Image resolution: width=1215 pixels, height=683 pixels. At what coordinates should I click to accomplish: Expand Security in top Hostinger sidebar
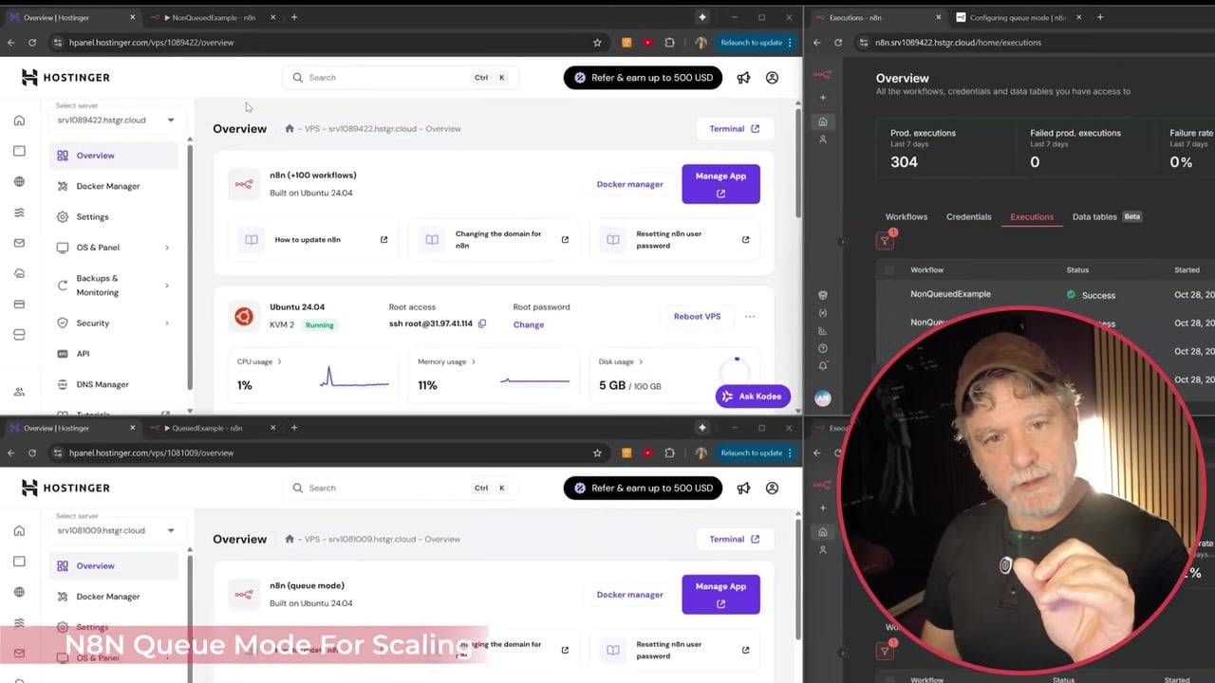[167, 323]
